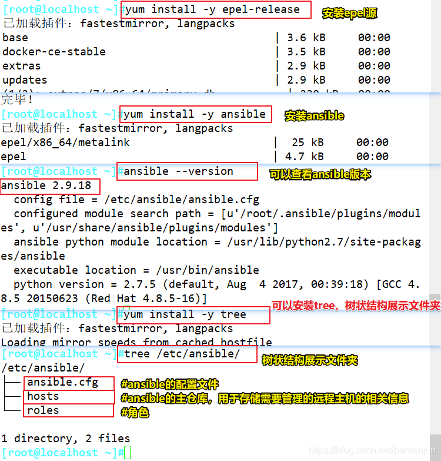Click the cursor at the last prompt

tap(127, 453)
